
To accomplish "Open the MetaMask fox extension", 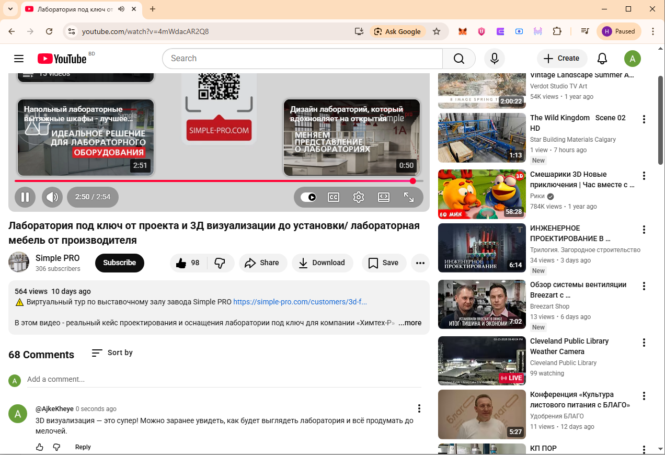I will (x=463, y=31).
